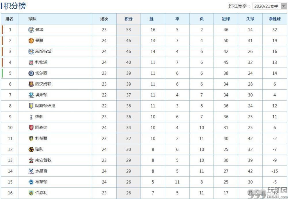Image resolution: width=288 pixels, height=199 pixels.
Task: Open the 南安普敦 team link
Action: coord(43,160)
